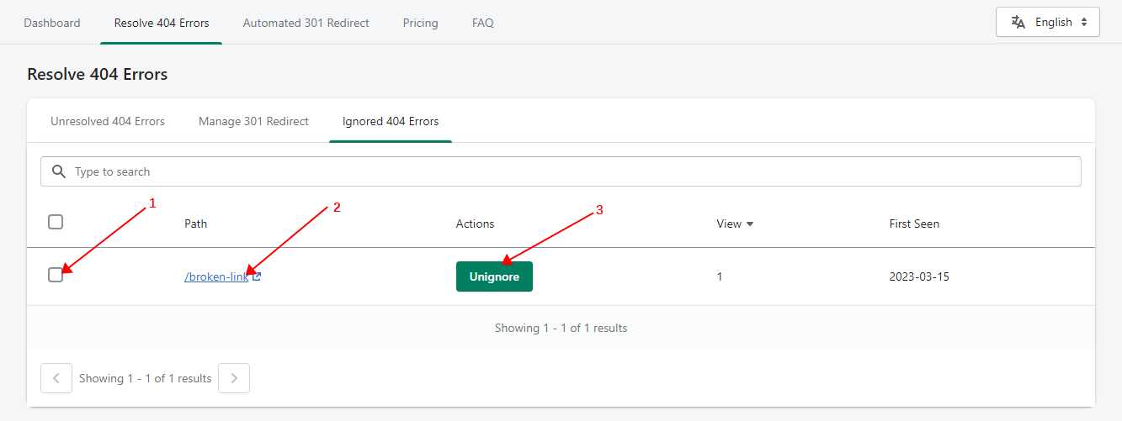
Task: Open the Dashboard tab
Action: [52, 23]
